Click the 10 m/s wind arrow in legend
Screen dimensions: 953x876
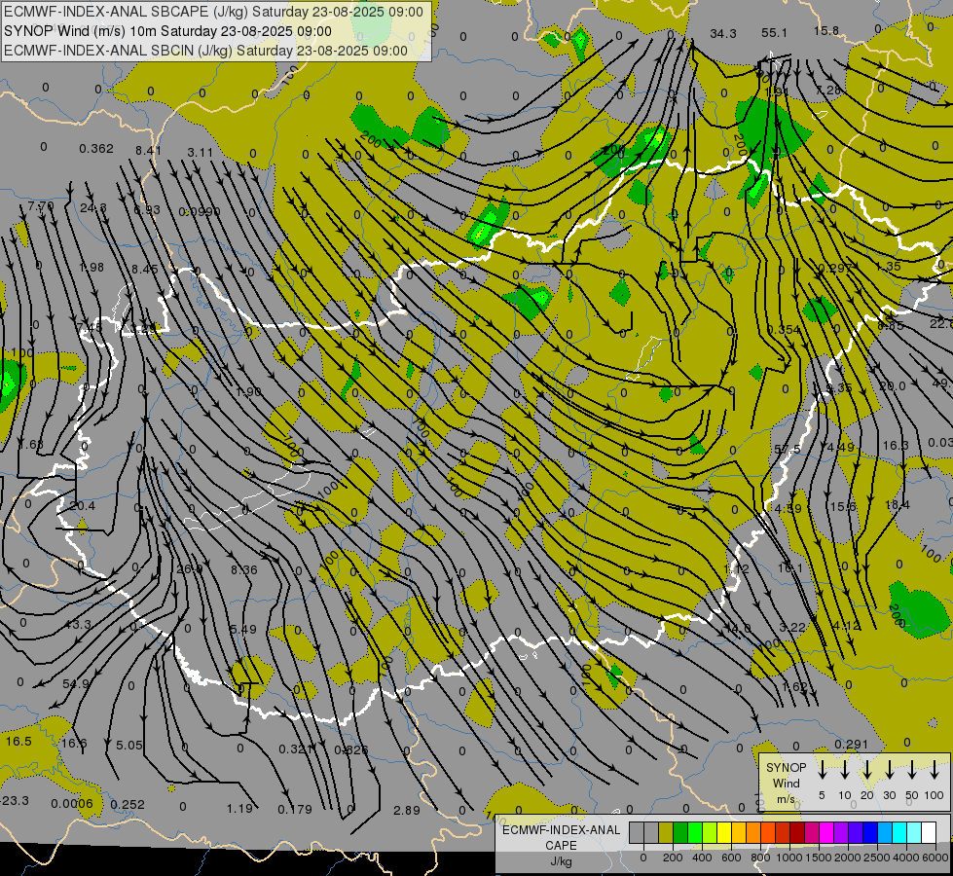tap(845, 770)
